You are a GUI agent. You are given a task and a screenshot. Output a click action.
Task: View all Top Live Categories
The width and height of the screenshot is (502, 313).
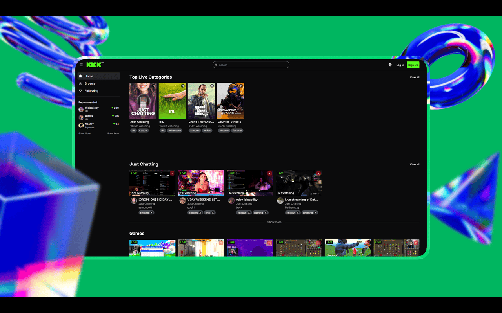[x=415, y=77]
